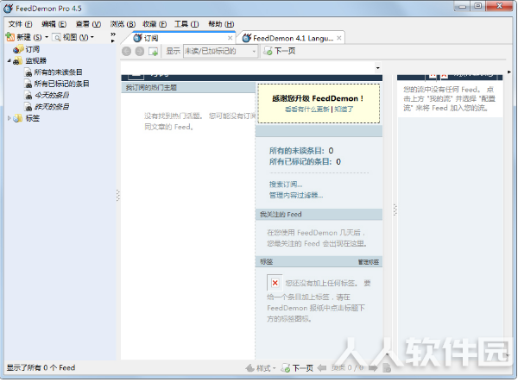Click the previous page left arrow
The height and width of the screenshot is (382, 518).
[x=322, y=368]
